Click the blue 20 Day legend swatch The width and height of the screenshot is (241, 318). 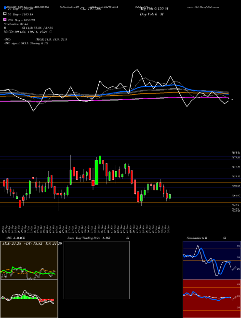(x=5, y=8)
